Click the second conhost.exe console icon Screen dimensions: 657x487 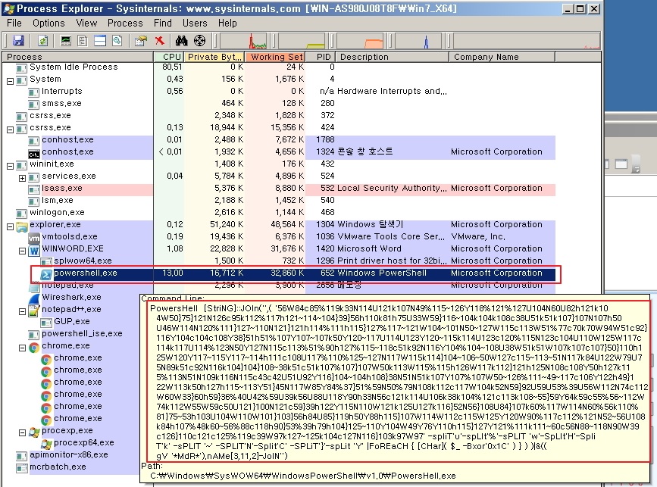(34, 154)
